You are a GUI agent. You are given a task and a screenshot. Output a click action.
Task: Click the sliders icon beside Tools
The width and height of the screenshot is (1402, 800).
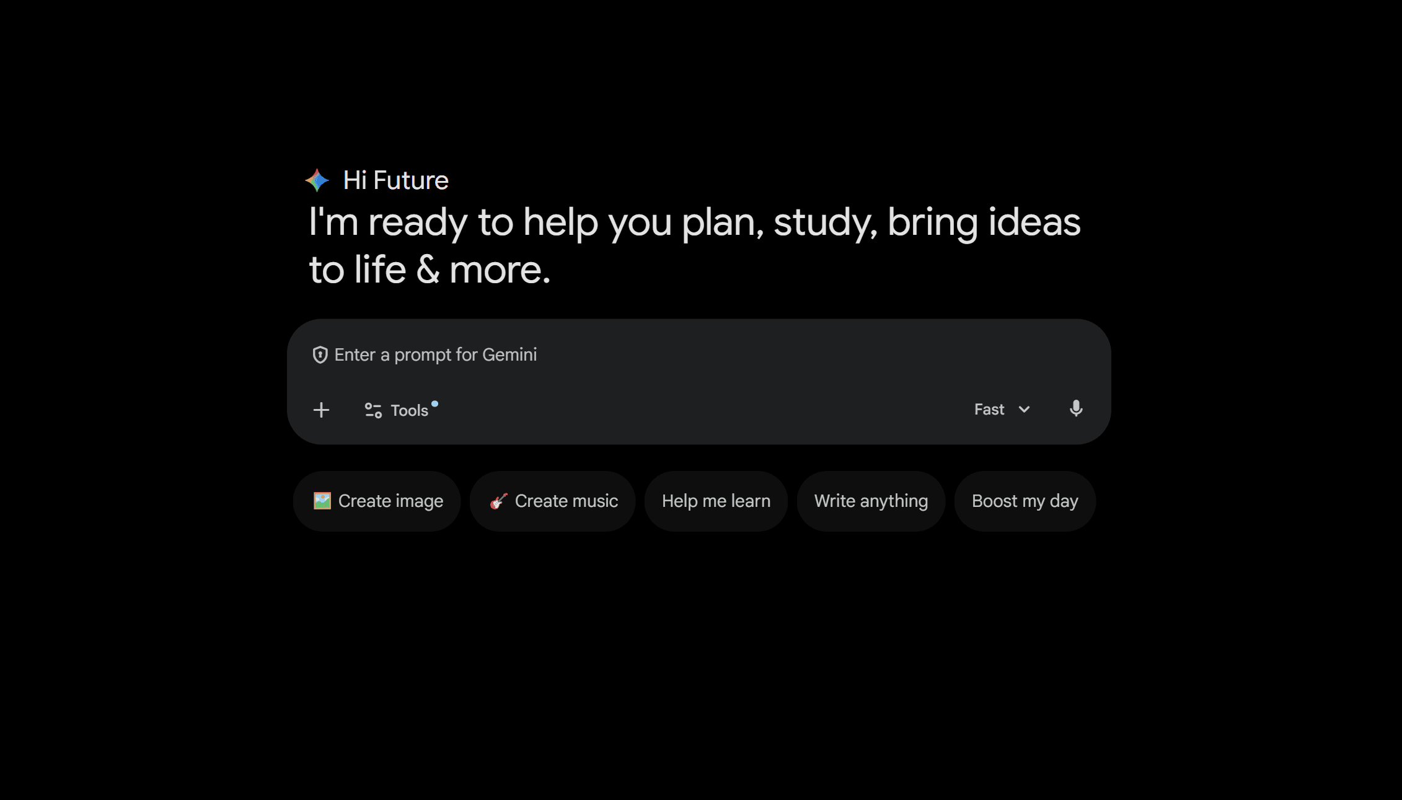point(373,410)
